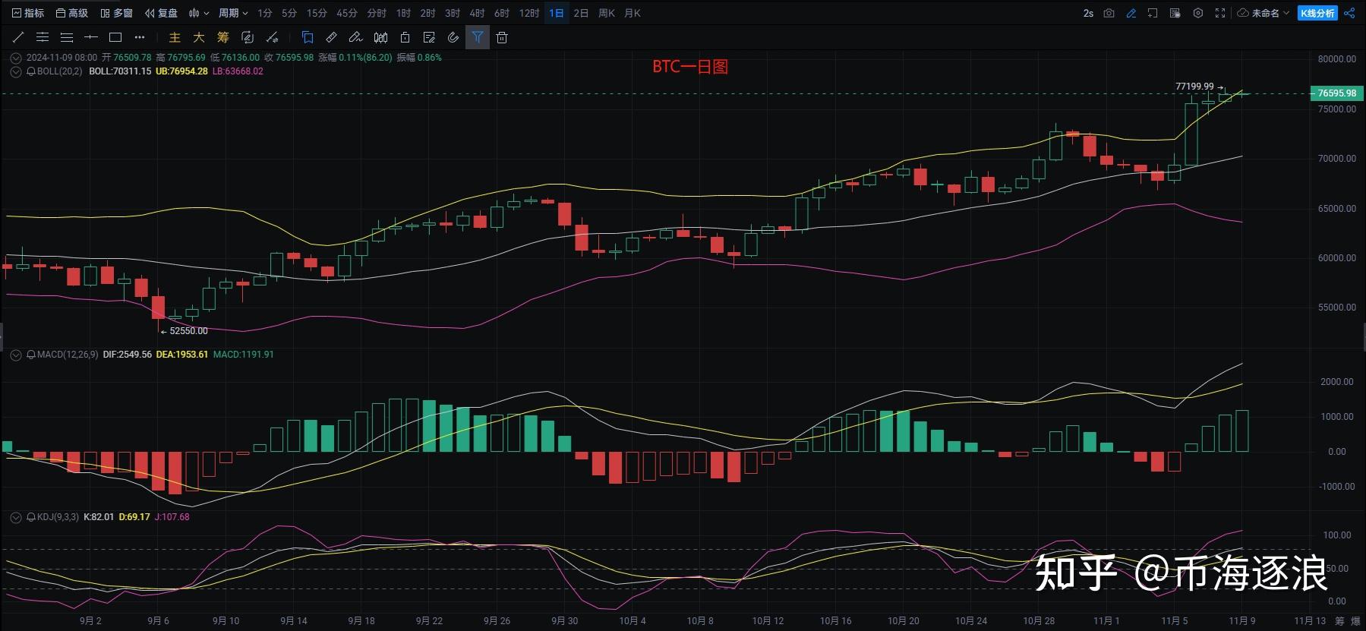Click the 77199.99 high price marker
This screenshot has width=1366, height=631.
click(x=1194, y=87)
